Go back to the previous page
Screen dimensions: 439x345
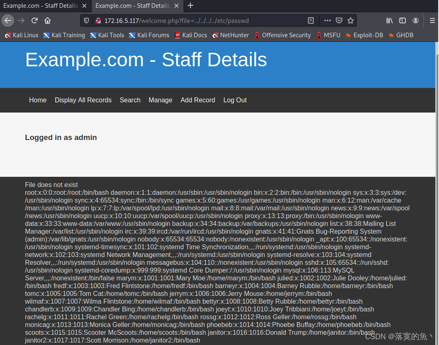(x=8, y=20)
